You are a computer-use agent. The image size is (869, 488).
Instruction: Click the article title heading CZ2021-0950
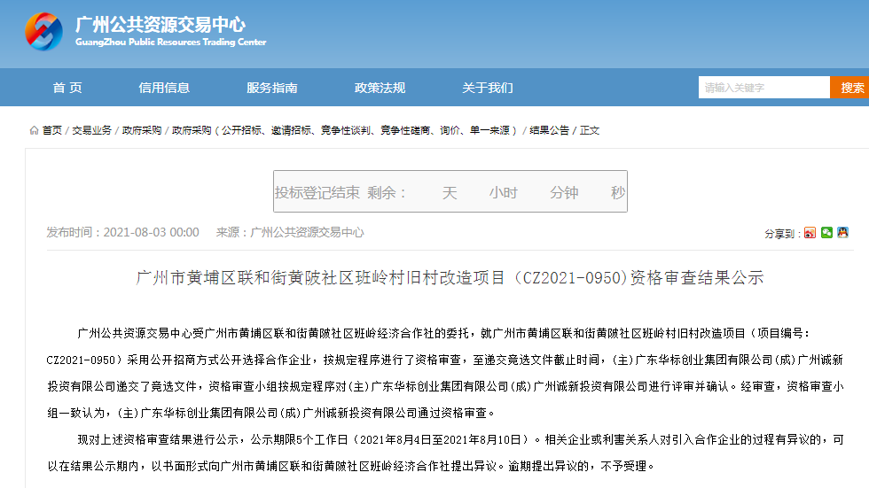point(450,277)
